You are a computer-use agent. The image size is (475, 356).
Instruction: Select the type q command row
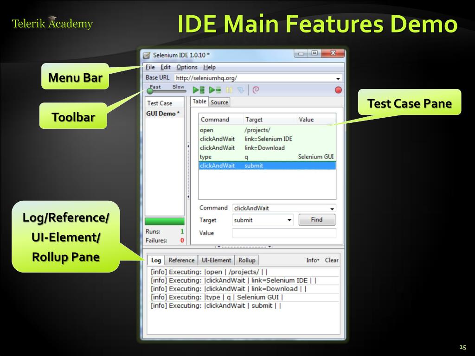point(267,157)
